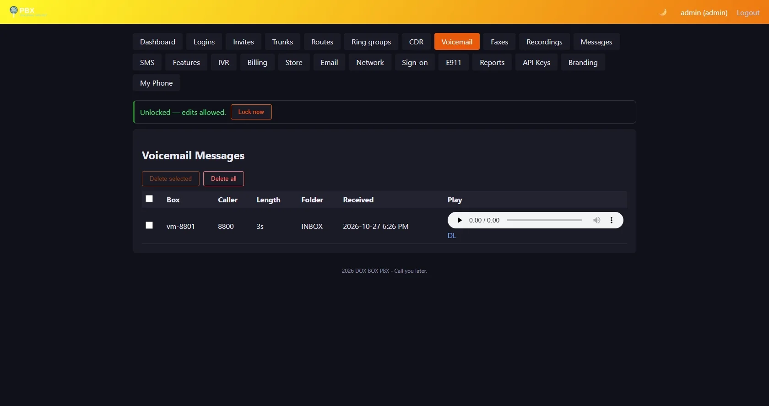
Task: Click the INBOX folder cell
Action: [312, 226]
